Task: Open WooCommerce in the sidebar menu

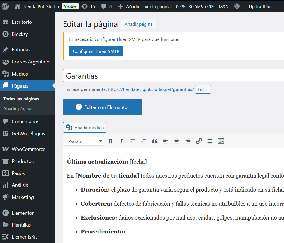Action: [x=28, y=149]
